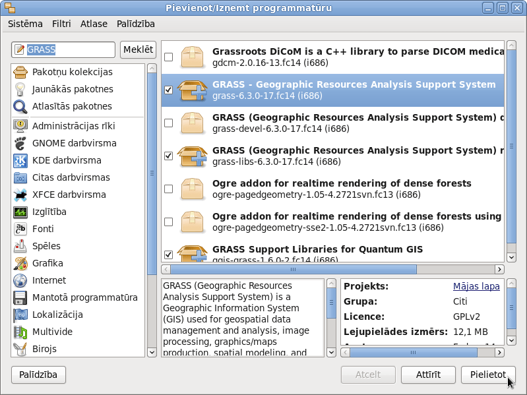Check the grass-devel package checkbox

[x=168, y=123]
